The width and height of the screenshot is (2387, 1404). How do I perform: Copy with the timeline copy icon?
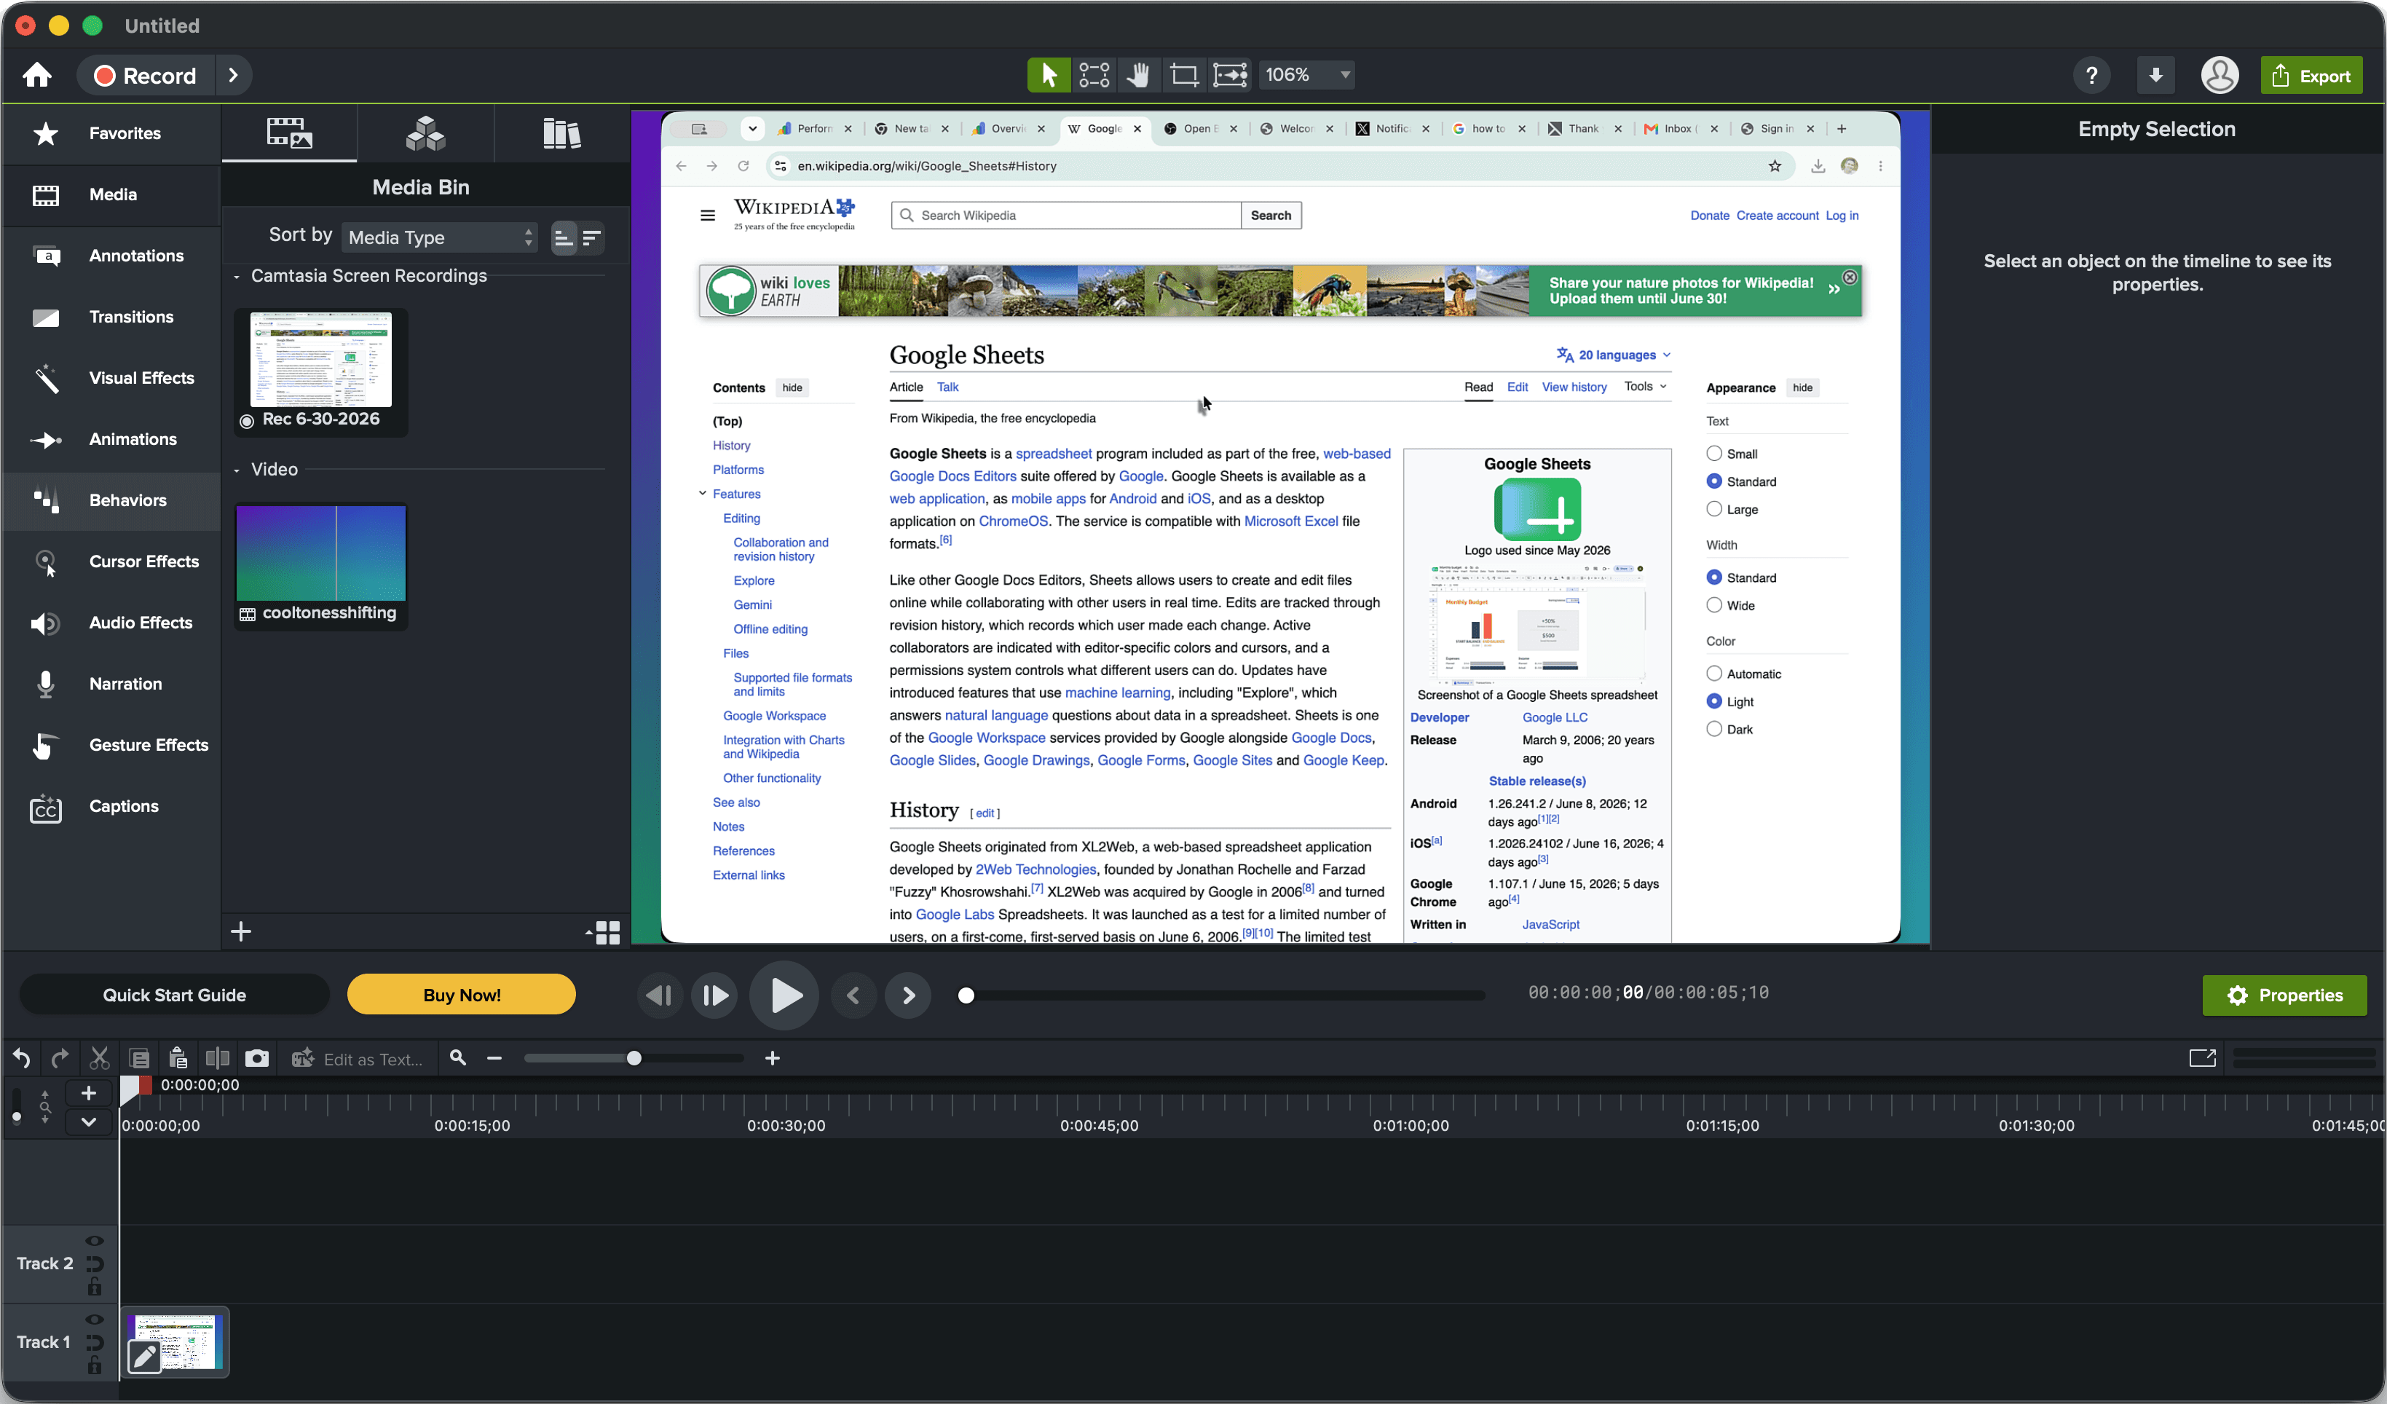(x=139, y=1058)
